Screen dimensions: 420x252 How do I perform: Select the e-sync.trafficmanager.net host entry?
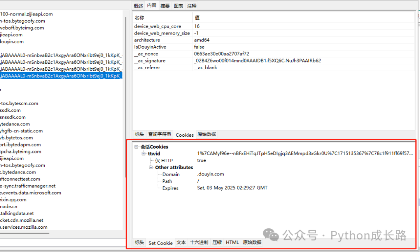click(28, 186)
